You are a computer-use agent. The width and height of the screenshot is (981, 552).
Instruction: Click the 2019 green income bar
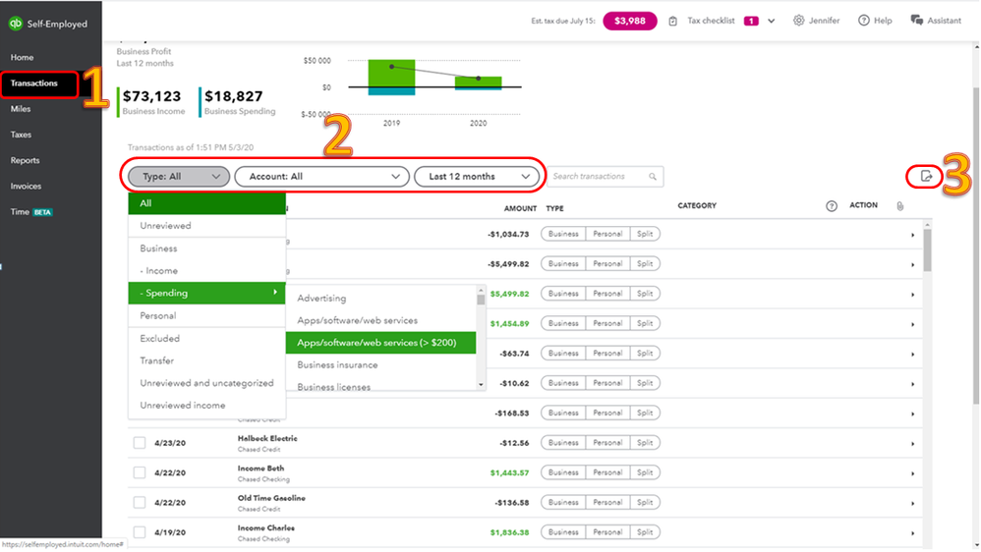tap(391, 74)
